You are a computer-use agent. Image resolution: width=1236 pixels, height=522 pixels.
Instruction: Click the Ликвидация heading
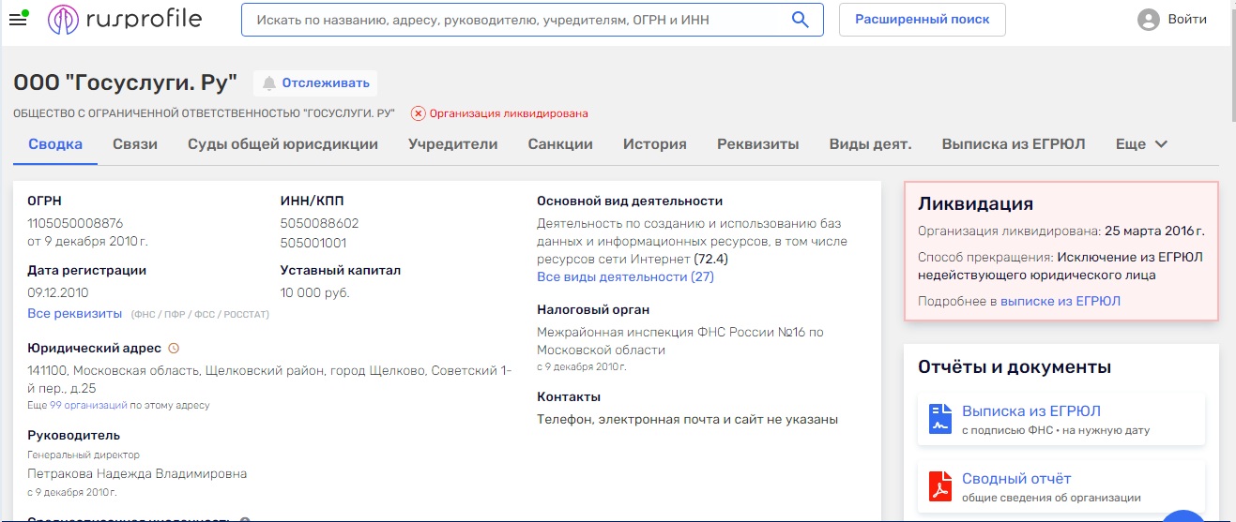click(x=975, y=203)
